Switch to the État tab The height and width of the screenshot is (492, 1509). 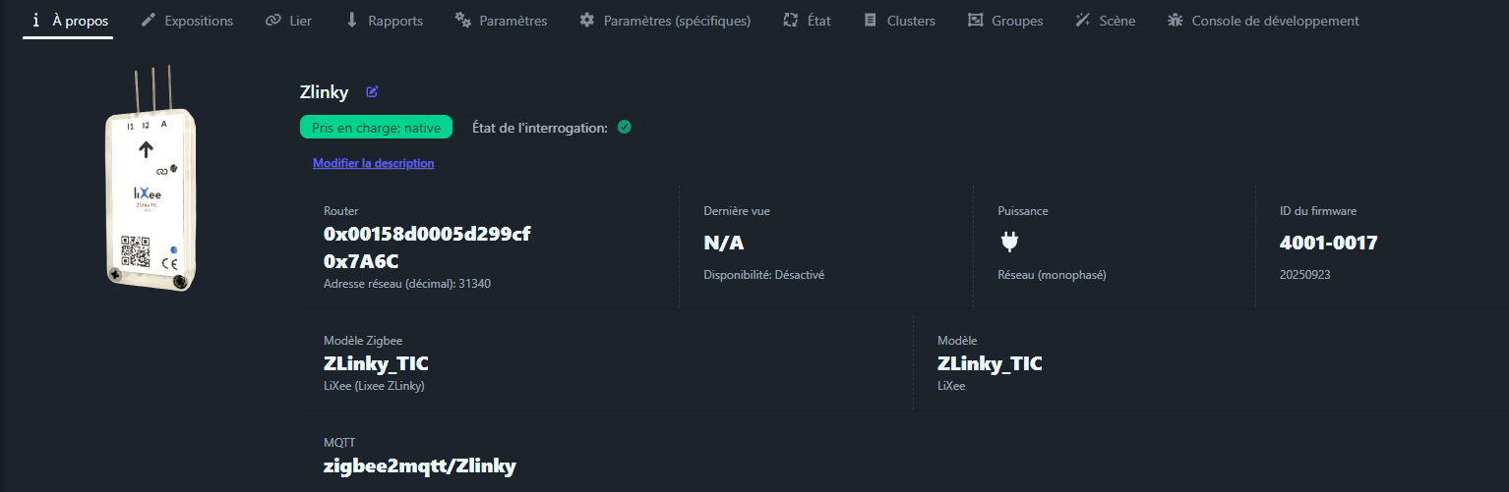(x=807, y=21)
